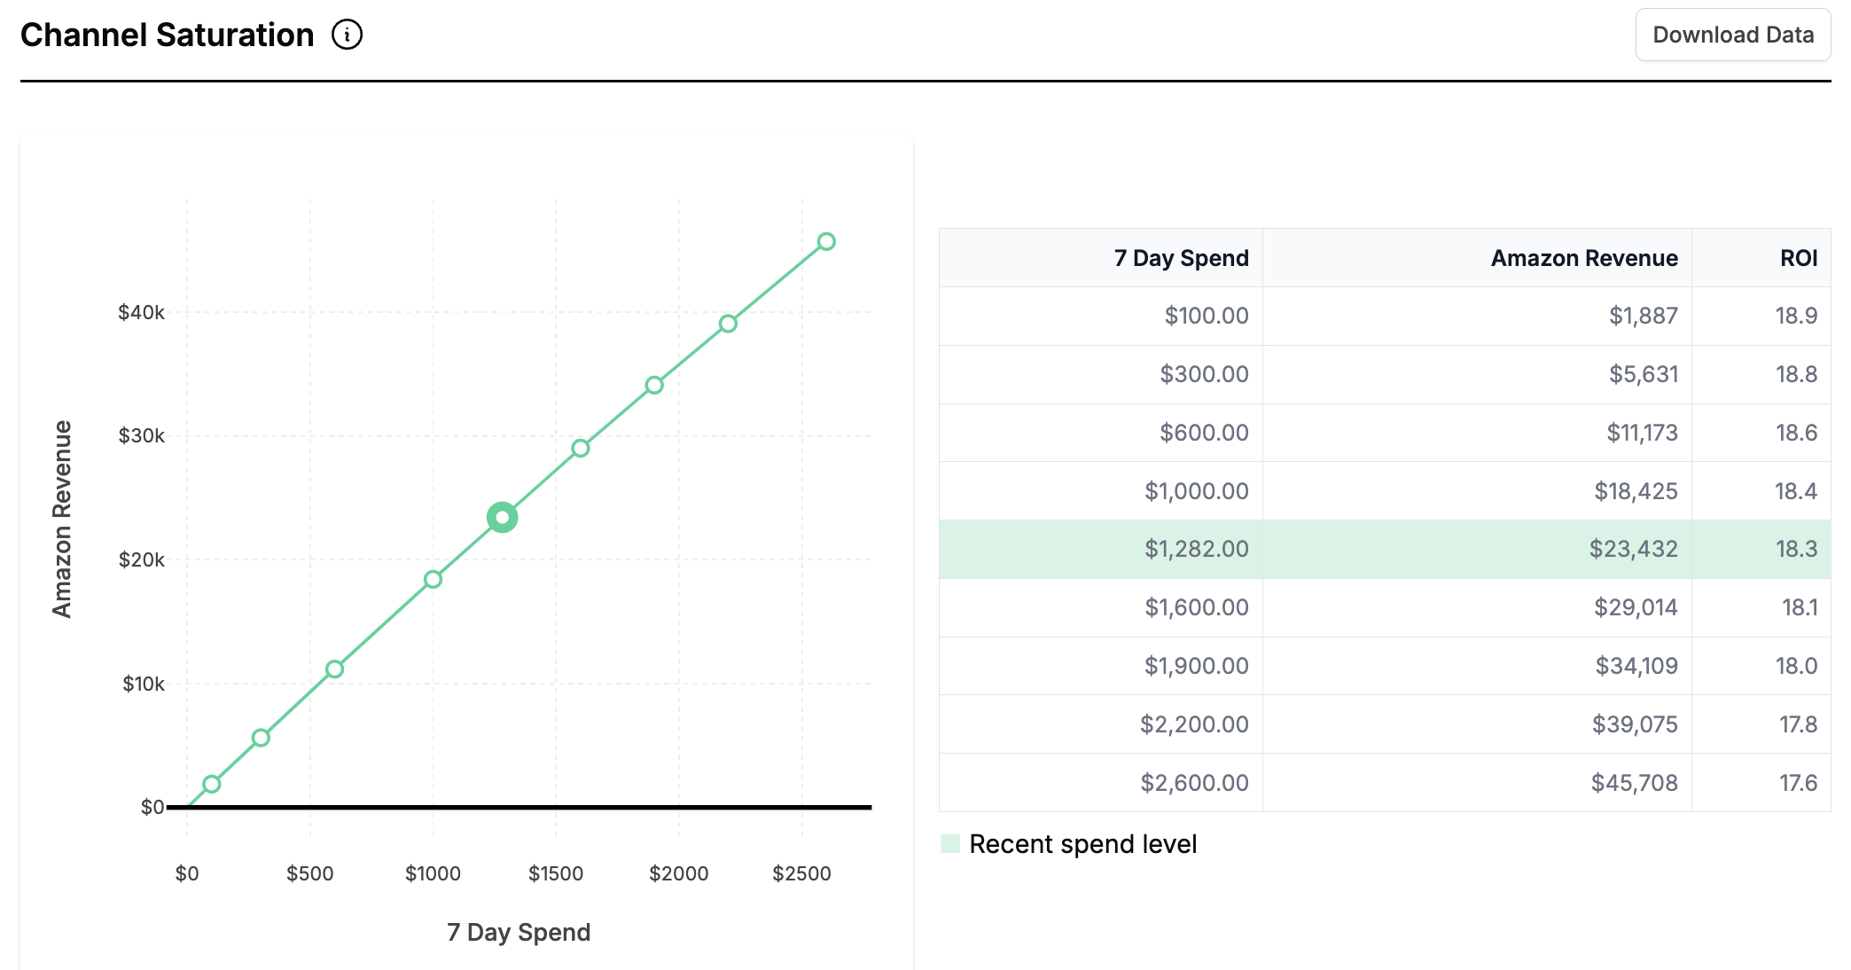Click the chart point at $100 spend
The width and height of the screenshot is (1851, 970).
click(x=212, y=784)
